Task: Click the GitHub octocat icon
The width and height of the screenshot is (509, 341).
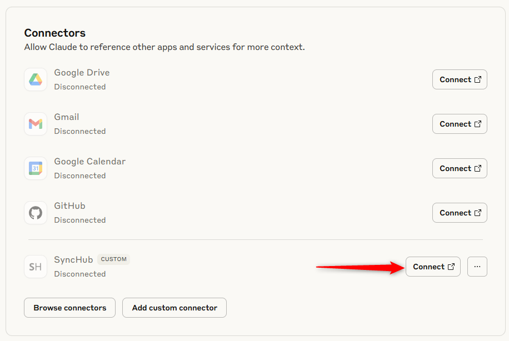Action: (36, 213)
